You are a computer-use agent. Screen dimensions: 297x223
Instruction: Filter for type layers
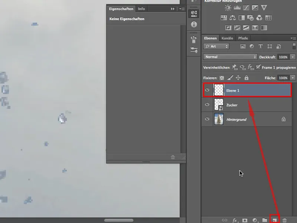coord(261,46)
